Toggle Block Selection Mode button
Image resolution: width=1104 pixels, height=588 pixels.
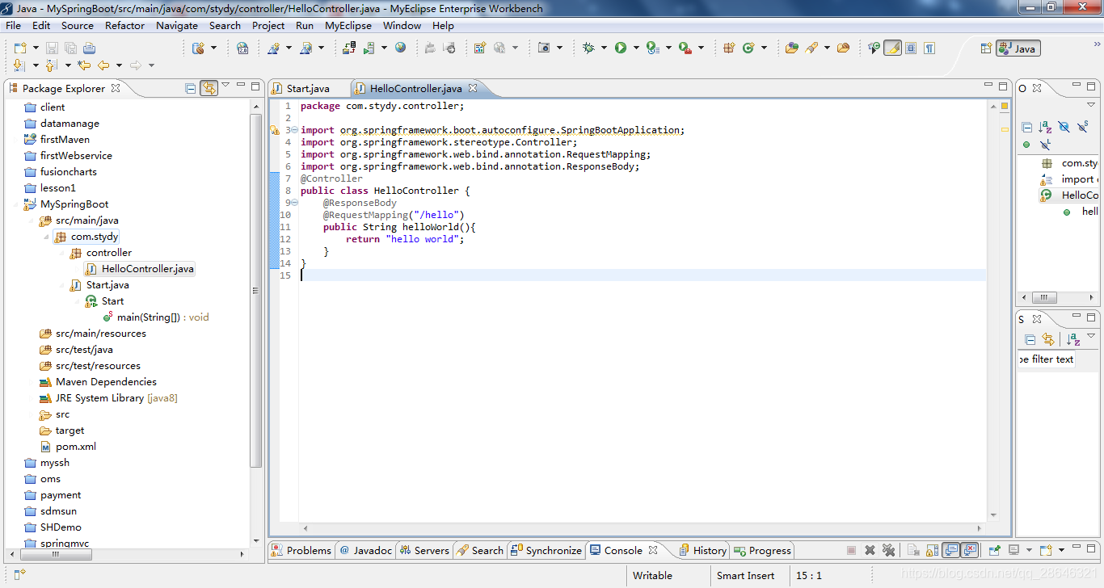pos(912,48)
